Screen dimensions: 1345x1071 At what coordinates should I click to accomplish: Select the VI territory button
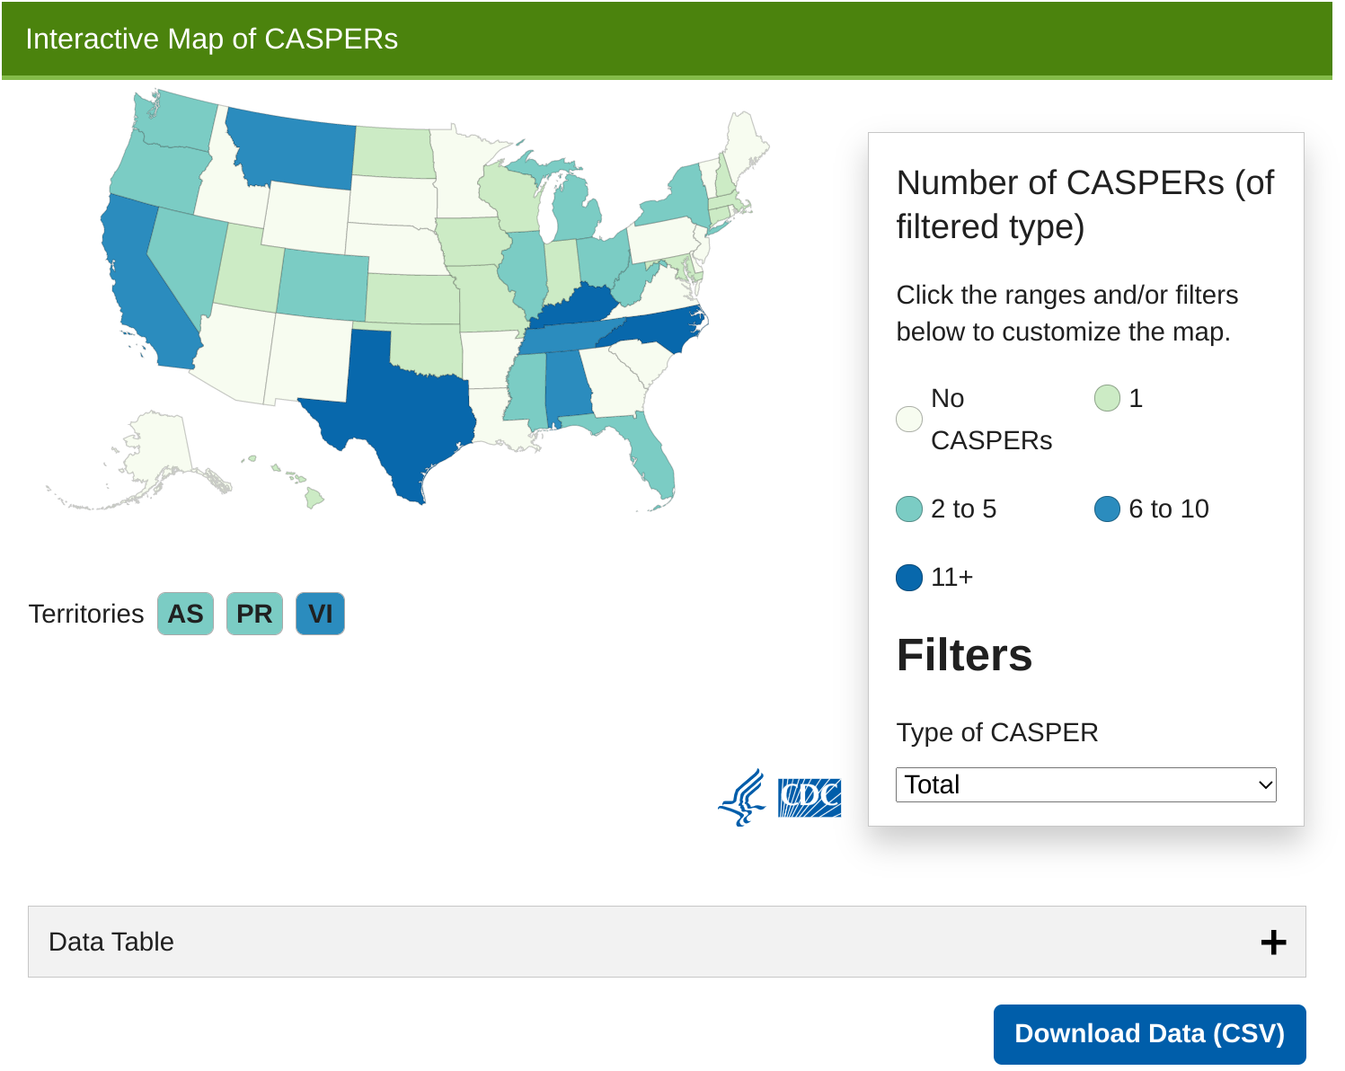(320, 614)
